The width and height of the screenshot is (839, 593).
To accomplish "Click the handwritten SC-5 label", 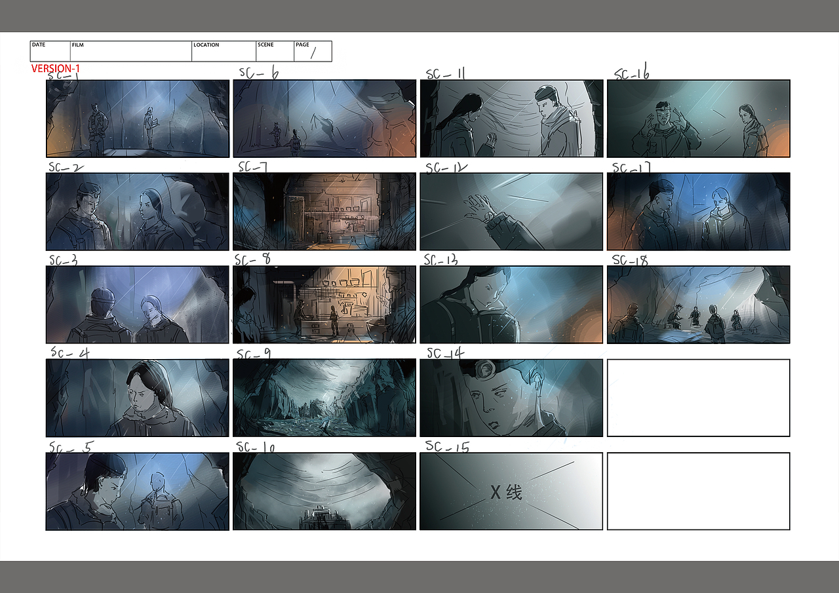I will 71,447.
